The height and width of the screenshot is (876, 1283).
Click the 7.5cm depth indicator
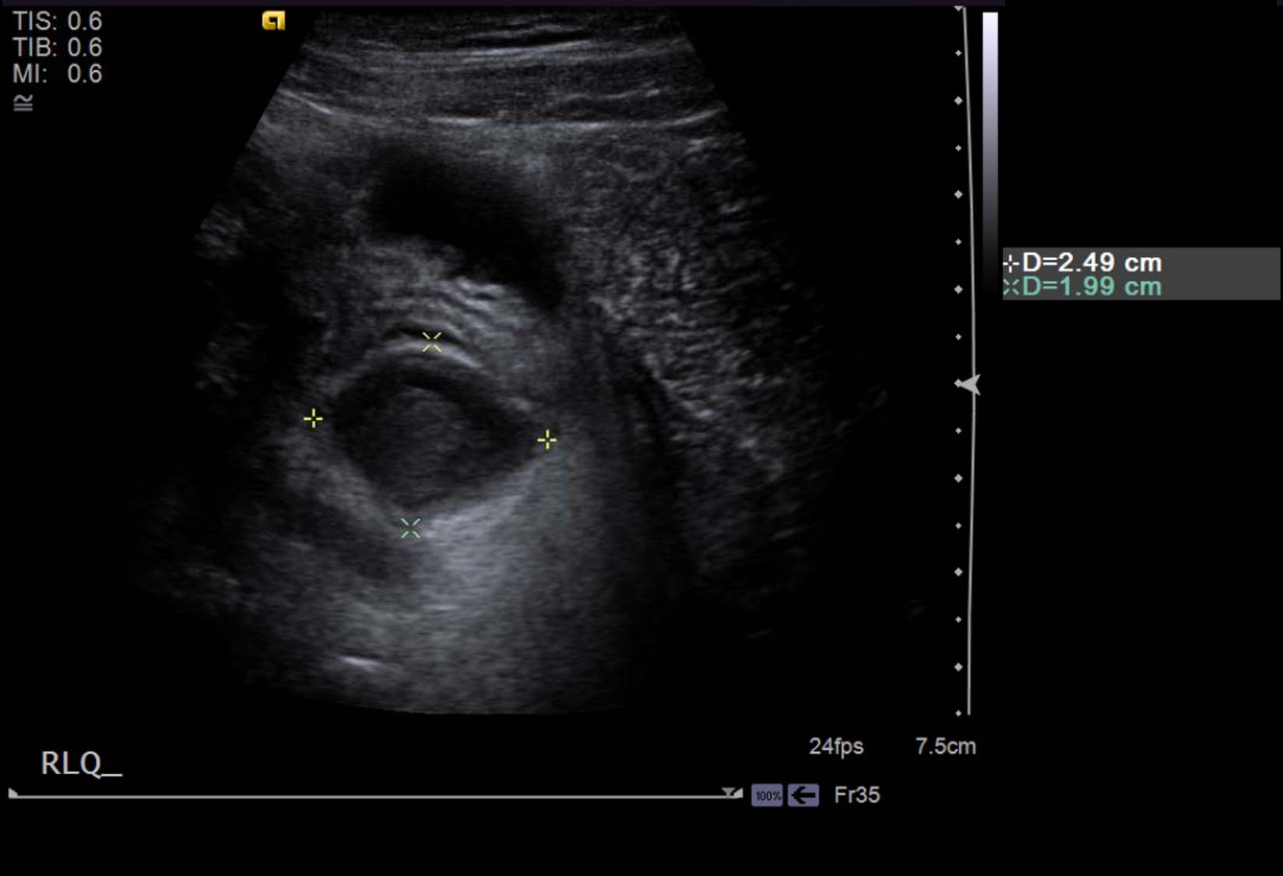click(x=945, y=747)
